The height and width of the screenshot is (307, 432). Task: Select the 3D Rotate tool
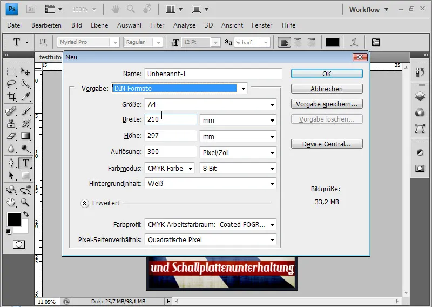coord(11,190)
